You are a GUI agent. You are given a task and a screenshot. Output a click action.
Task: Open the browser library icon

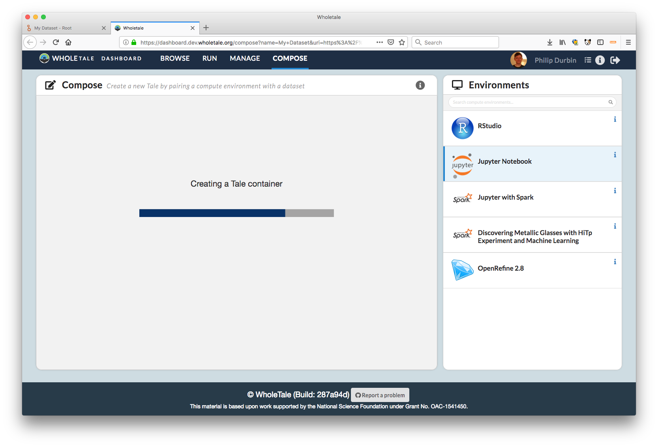tap(562, 42)
